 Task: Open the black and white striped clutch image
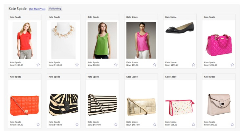click(x=102, y=105)
